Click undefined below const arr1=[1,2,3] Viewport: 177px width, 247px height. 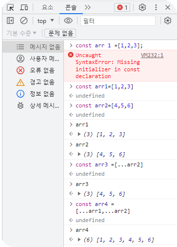[x=90, y=96]
